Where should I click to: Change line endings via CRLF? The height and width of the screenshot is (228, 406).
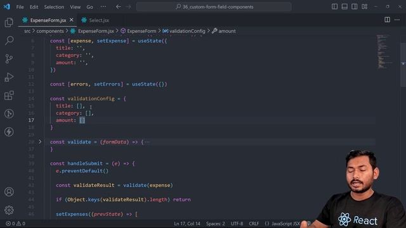(254, 224)
